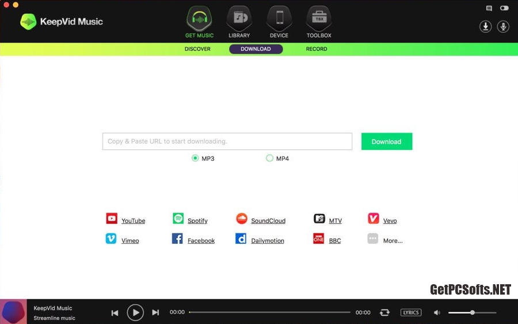The width and height of the screenshot is (518, 324).
Task: Mute audio with the speaker icon
Action: [x=437, y=312]
